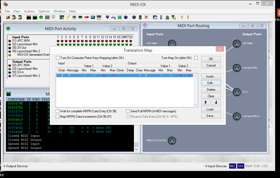This screenshot has height=178, width=280.
Task: Click the Save... button
Action: pyautogui.click(x=211, y=116)
